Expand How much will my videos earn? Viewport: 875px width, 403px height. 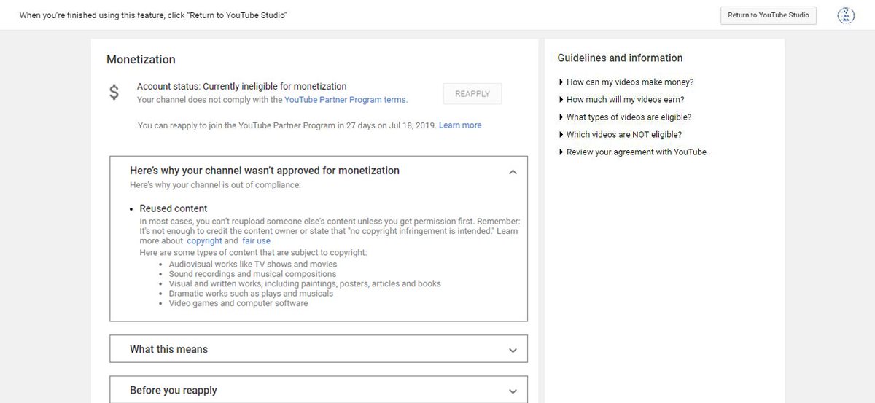(621, 100)
